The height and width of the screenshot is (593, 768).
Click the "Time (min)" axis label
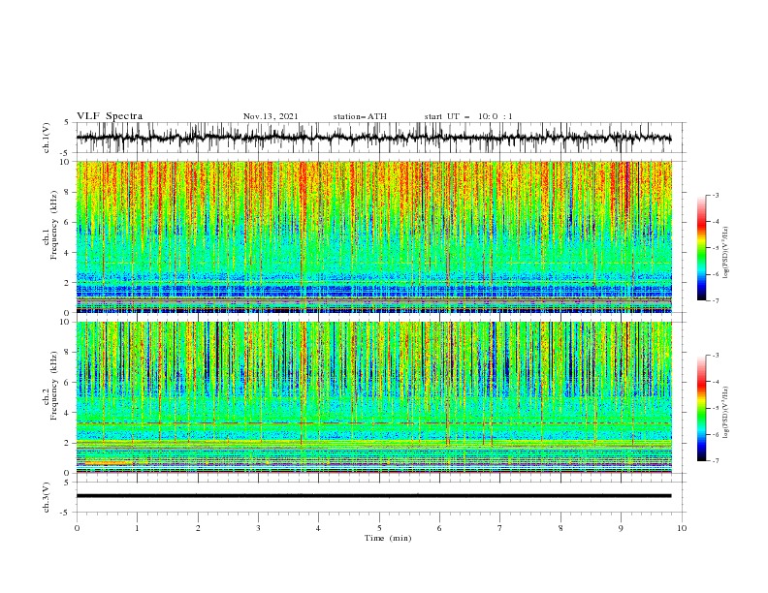point(388,538)
